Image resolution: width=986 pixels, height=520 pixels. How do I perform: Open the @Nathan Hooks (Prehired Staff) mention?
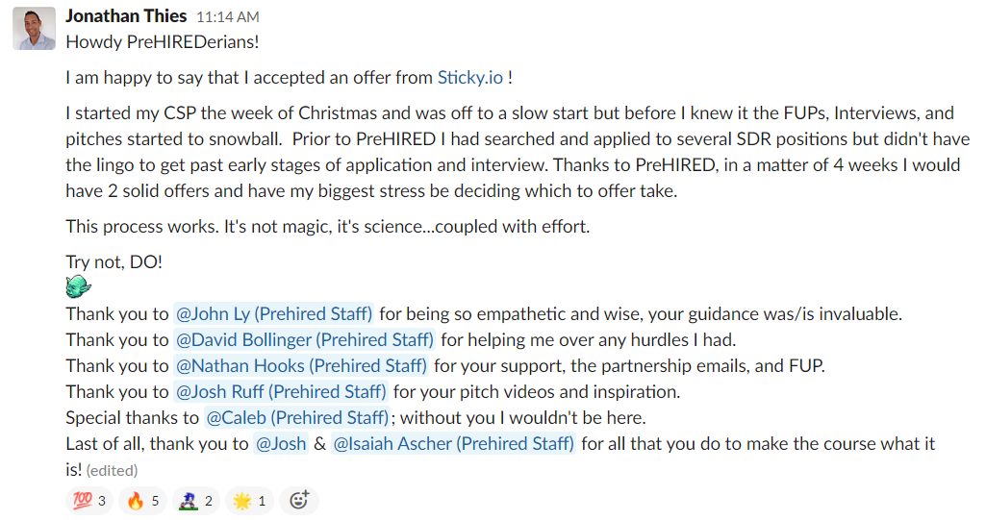point(300,365)
